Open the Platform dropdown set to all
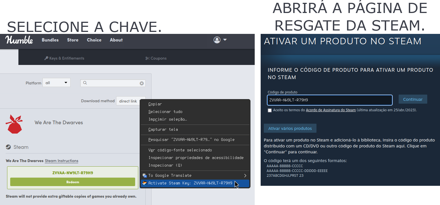 [x=56, y=83]
